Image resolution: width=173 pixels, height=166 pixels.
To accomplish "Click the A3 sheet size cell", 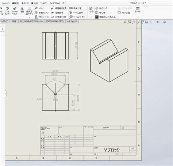I will [132, 148].
